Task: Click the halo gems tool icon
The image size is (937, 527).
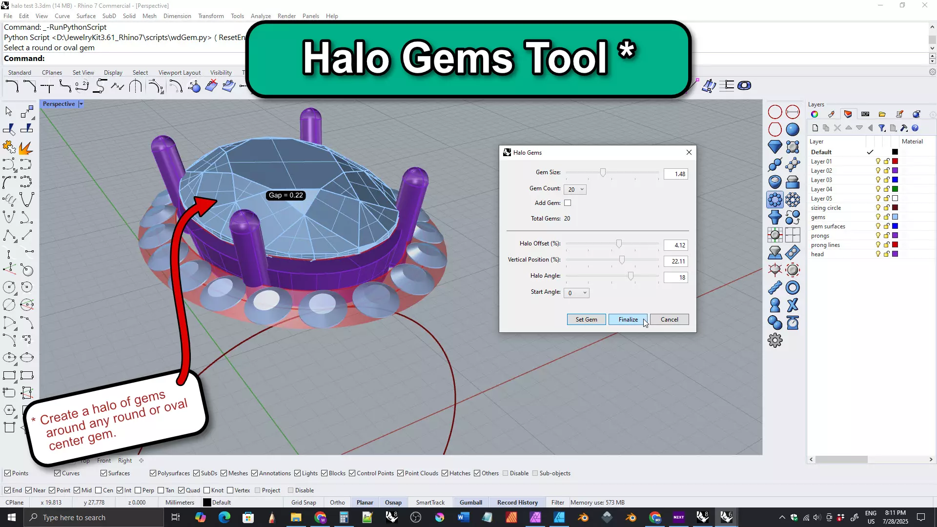Action: [x=775, y=200]
